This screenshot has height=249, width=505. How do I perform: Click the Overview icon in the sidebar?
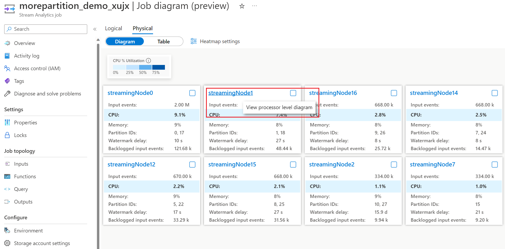(x=7, y=43)
